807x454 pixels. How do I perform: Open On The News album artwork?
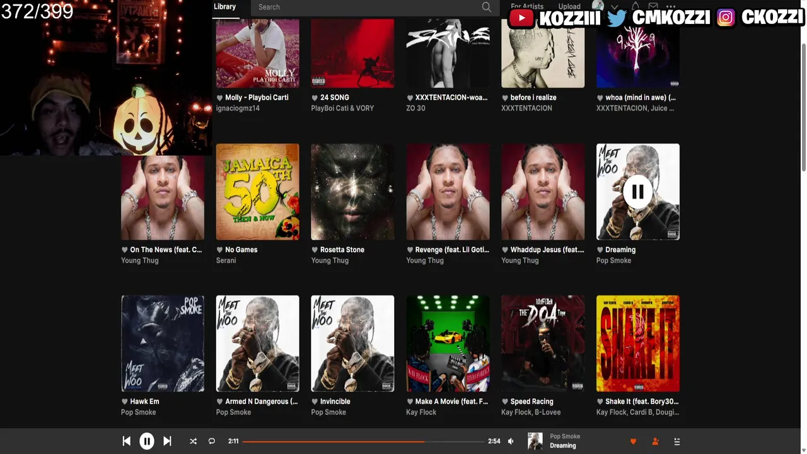click(163, 198)
